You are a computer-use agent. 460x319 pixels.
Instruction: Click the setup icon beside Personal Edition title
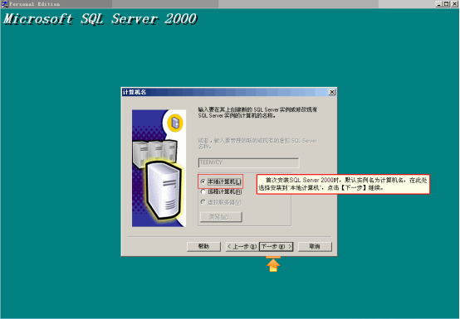[x=4, y=4]
